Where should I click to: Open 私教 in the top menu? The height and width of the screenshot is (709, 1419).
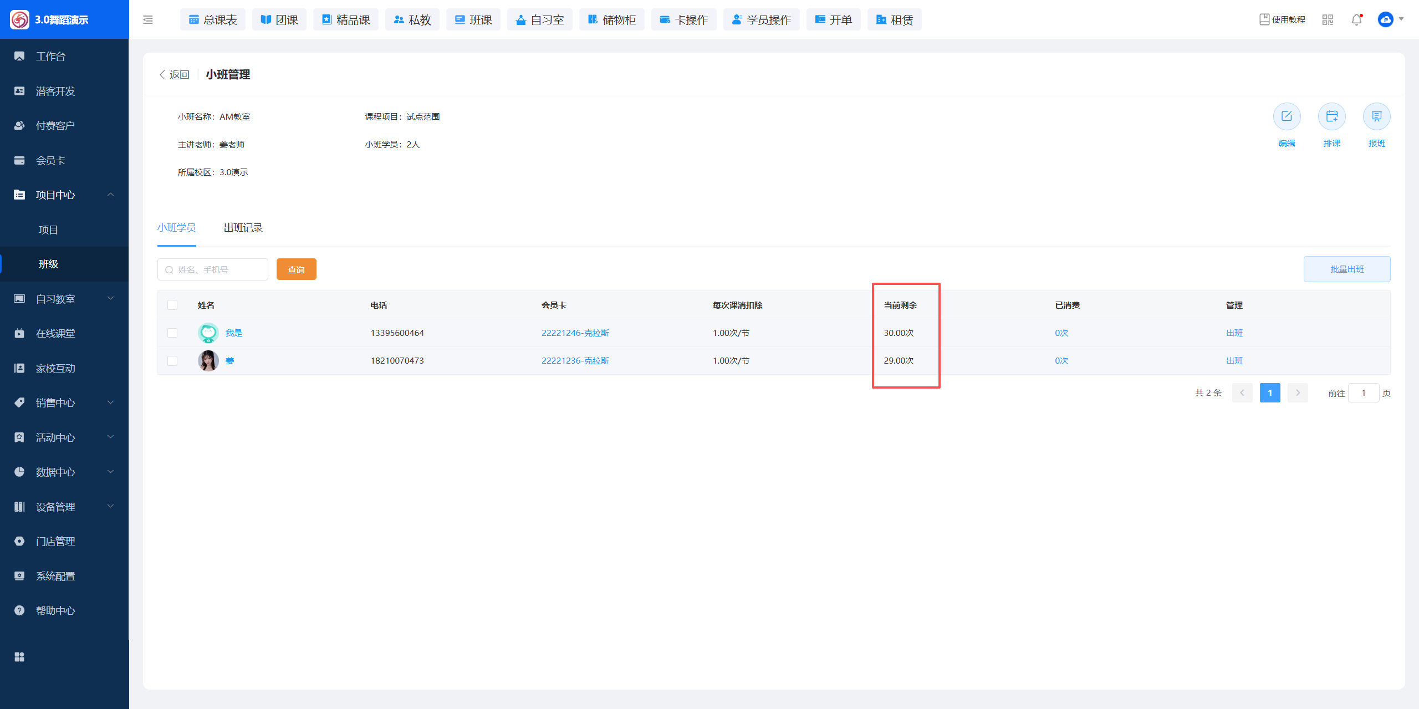coord(412,20)
